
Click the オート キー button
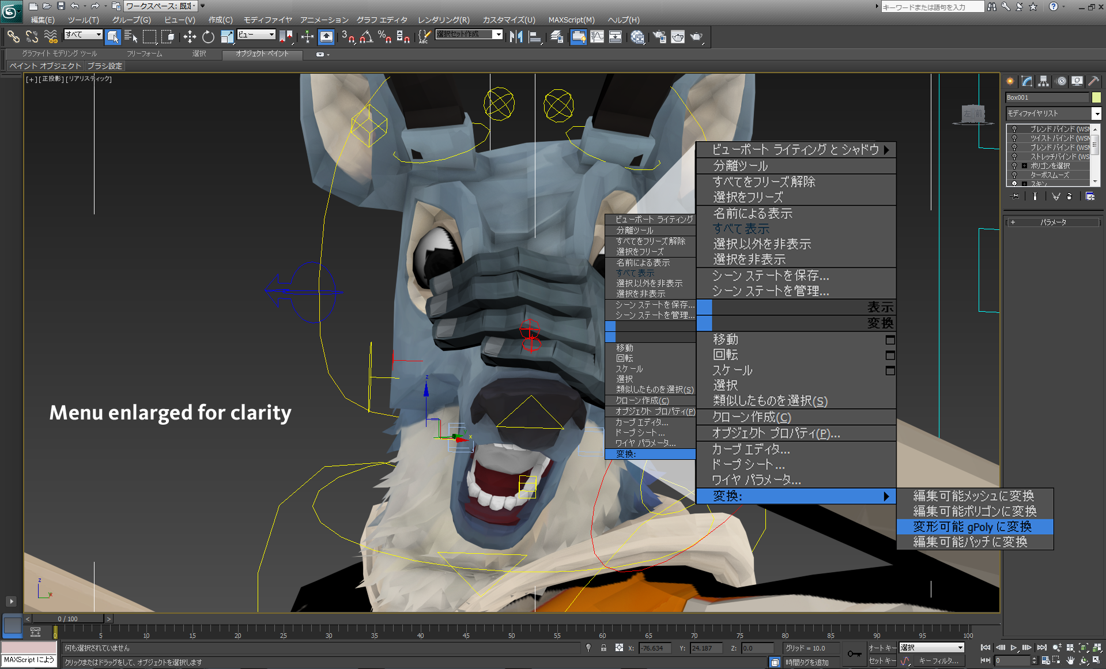pyautogui.click(x=882, y=648)
